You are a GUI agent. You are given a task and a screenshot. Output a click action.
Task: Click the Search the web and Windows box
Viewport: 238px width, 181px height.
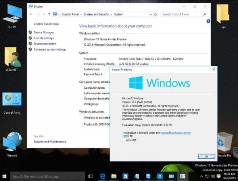pos(48,176)
